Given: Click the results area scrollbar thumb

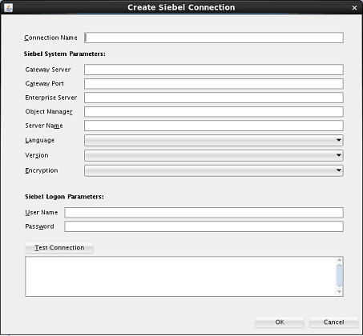Looking at the screenshot, I should coord(339,276).
